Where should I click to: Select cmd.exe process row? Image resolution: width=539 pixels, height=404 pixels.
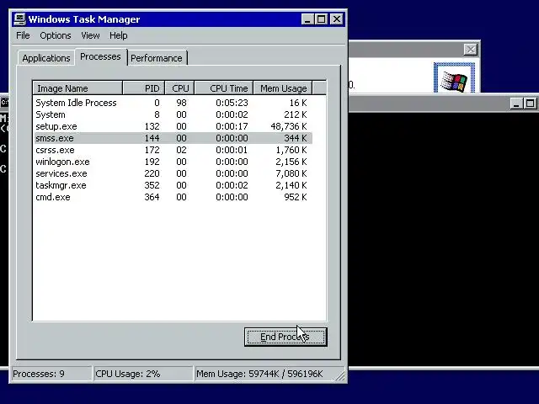click(x=173, y=197)
